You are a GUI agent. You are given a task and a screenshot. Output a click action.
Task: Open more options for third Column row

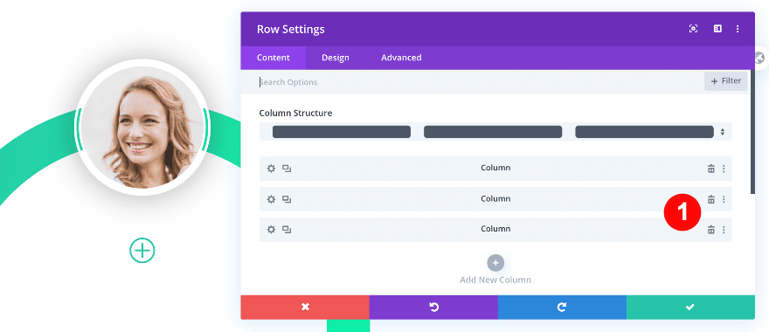click(x=724, y=230)
